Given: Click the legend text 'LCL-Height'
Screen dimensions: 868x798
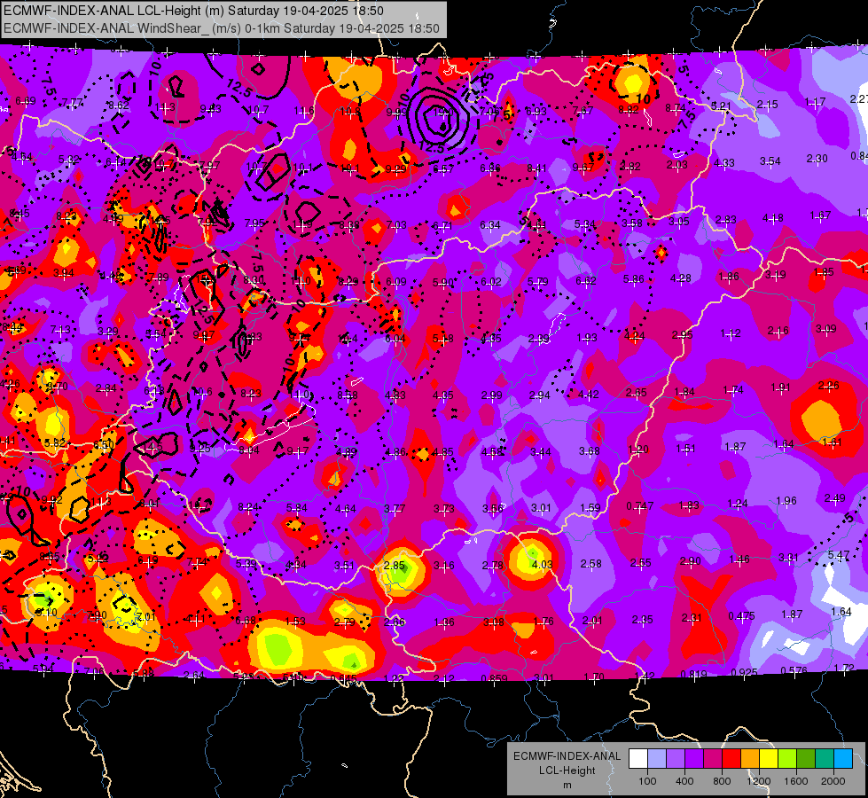Looking at the screenshot, I should coord(567,771).
